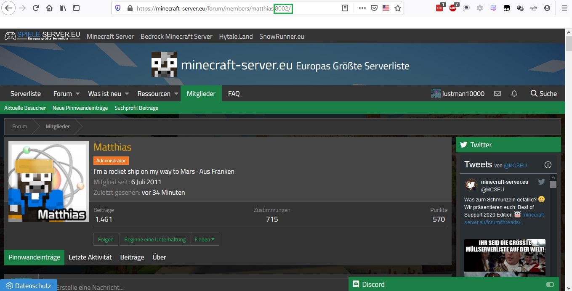Open SnowRunner.eu link

pyautogui.click(x=282, y=37)
